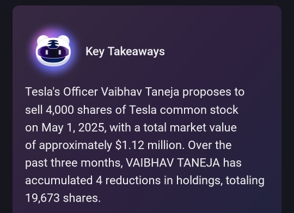
Task: Click the word holdings in the summary
Action: [x=199, y=180]
